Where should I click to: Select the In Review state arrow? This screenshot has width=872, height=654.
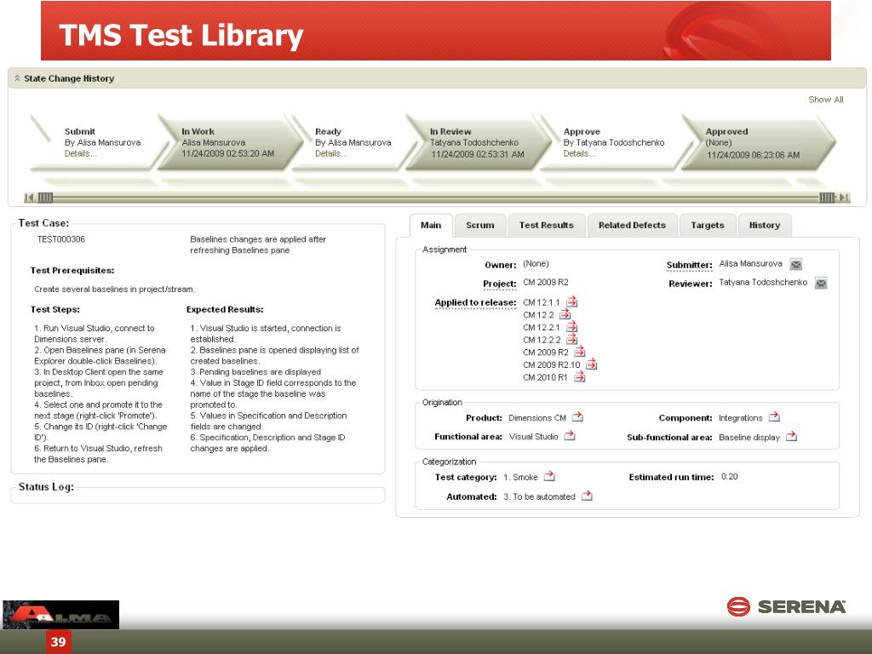coord(479,142)
